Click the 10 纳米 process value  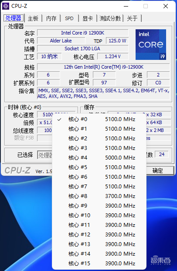[x=49, y=56]
